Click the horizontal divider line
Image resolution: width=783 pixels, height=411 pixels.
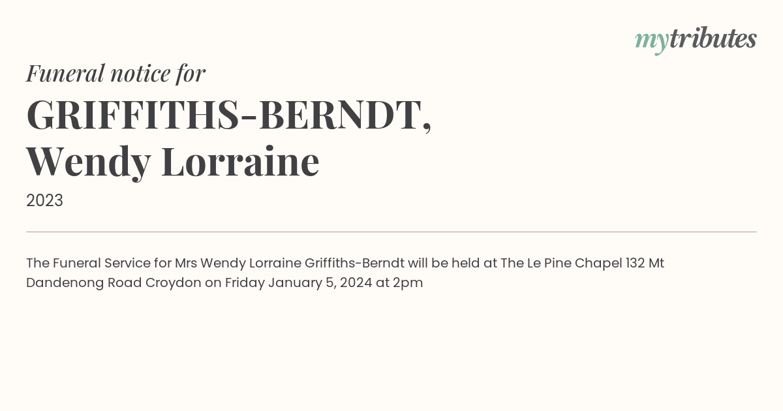click(x=391, y=232)
